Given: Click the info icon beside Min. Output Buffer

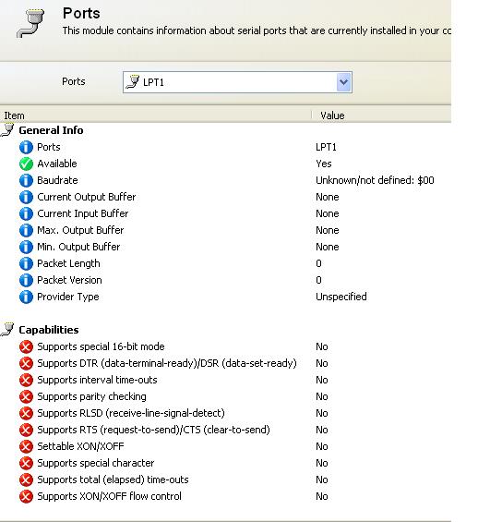Looking at the screenshot, I should (26, 247).
